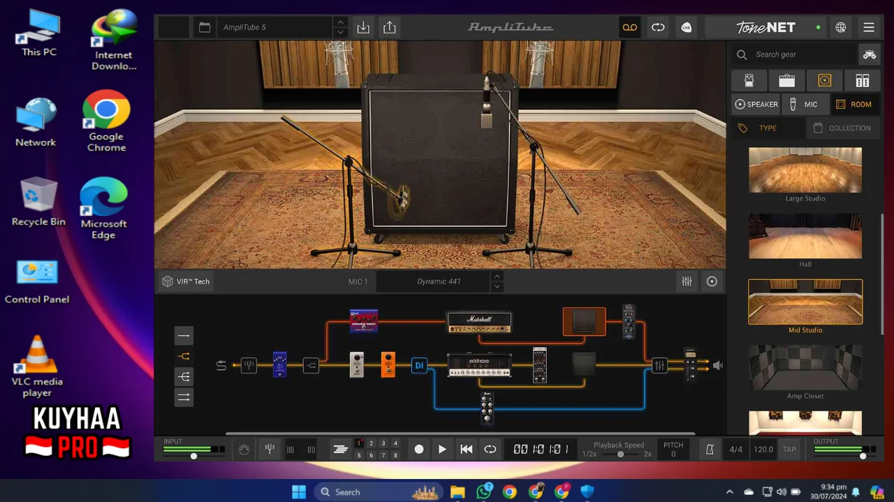Select the blue stomp pedal in chain
This screenshot has height=502, width=894.
[x=279, y=365]
